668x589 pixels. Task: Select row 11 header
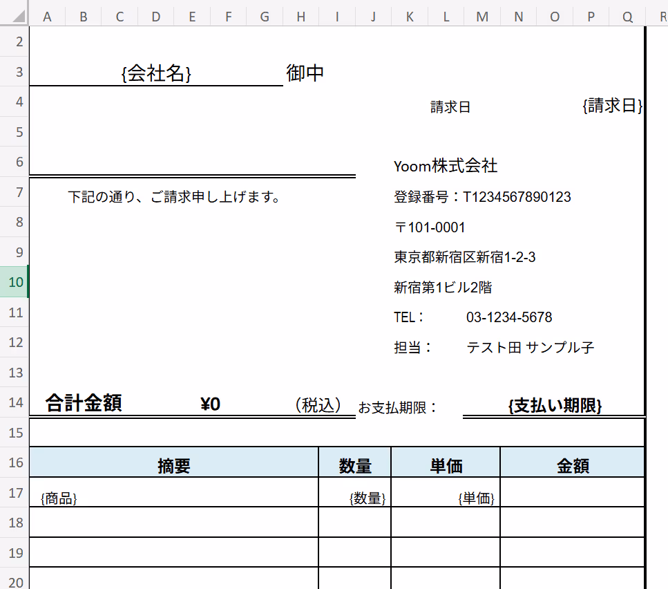click(15, 312)
